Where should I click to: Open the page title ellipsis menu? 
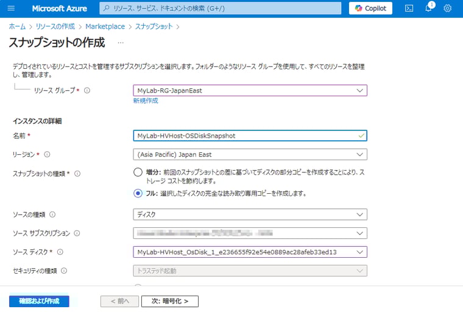click(x=121, y=43)
